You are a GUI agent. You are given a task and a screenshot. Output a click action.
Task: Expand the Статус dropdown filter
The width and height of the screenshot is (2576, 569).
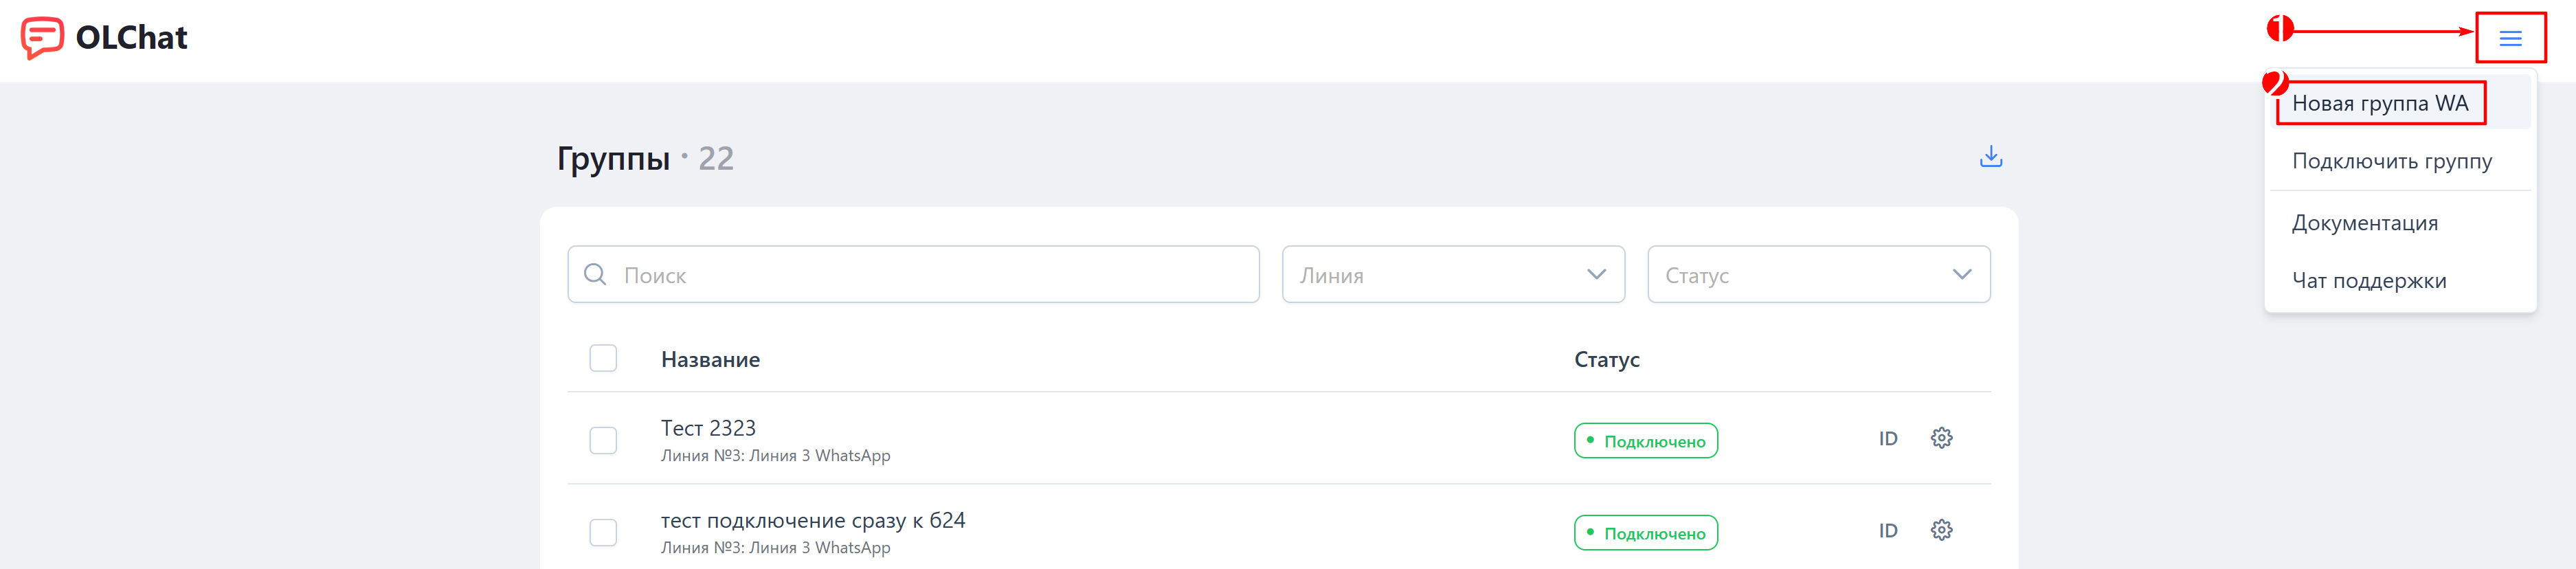click(1818, 274)
